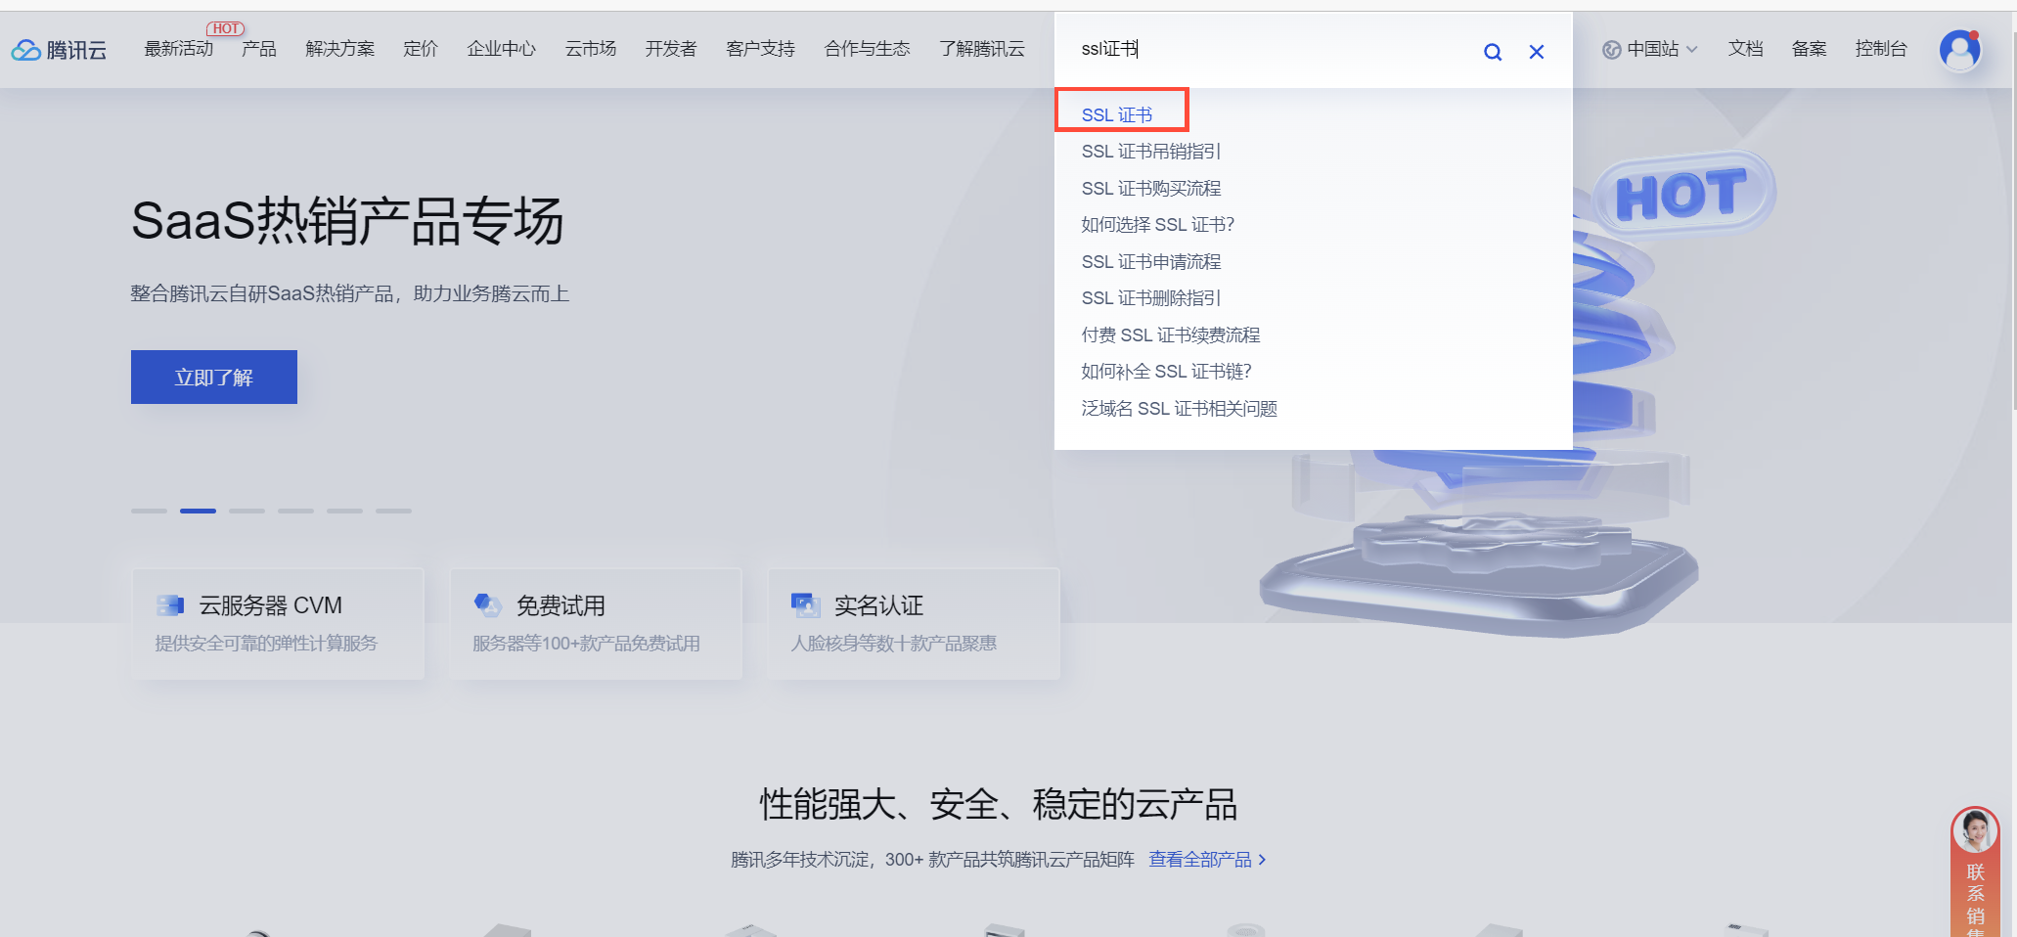Open the 云服务器 CVM card title
Image resolution: width=2017 pixels, height=937 pixels.
(x=271, y=606)
